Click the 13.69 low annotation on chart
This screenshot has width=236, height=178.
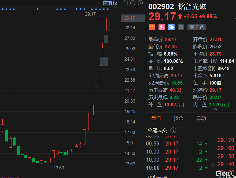pyautogui.click(x=59, y=168)
